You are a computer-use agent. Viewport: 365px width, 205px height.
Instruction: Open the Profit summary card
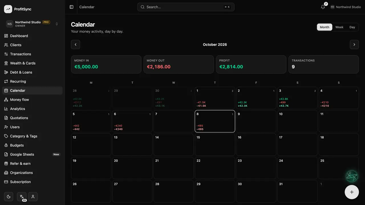(251, 64)
